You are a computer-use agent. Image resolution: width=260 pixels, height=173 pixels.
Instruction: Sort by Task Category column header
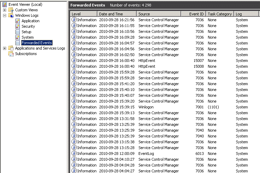220,14
